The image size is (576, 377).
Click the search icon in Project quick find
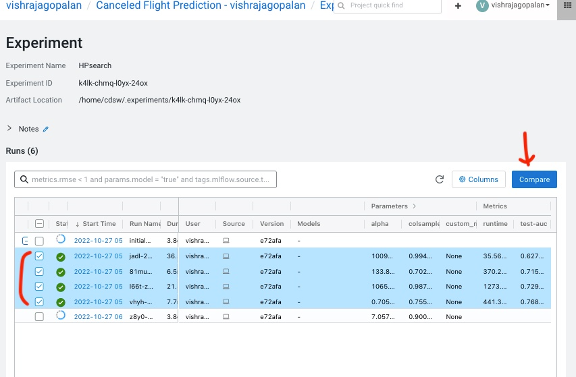tap(341, 5)
